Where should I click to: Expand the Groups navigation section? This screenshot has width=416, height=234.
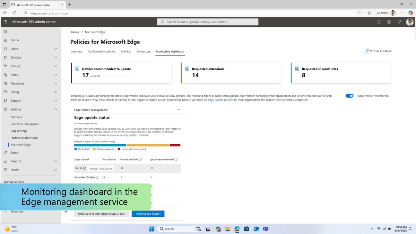click(56, 66)
